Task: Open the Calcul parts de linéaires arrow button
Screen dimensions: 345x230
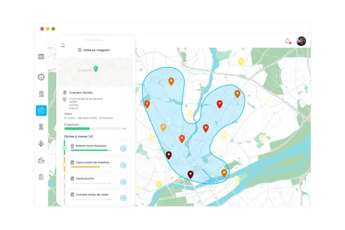Action: coord(124,165)
